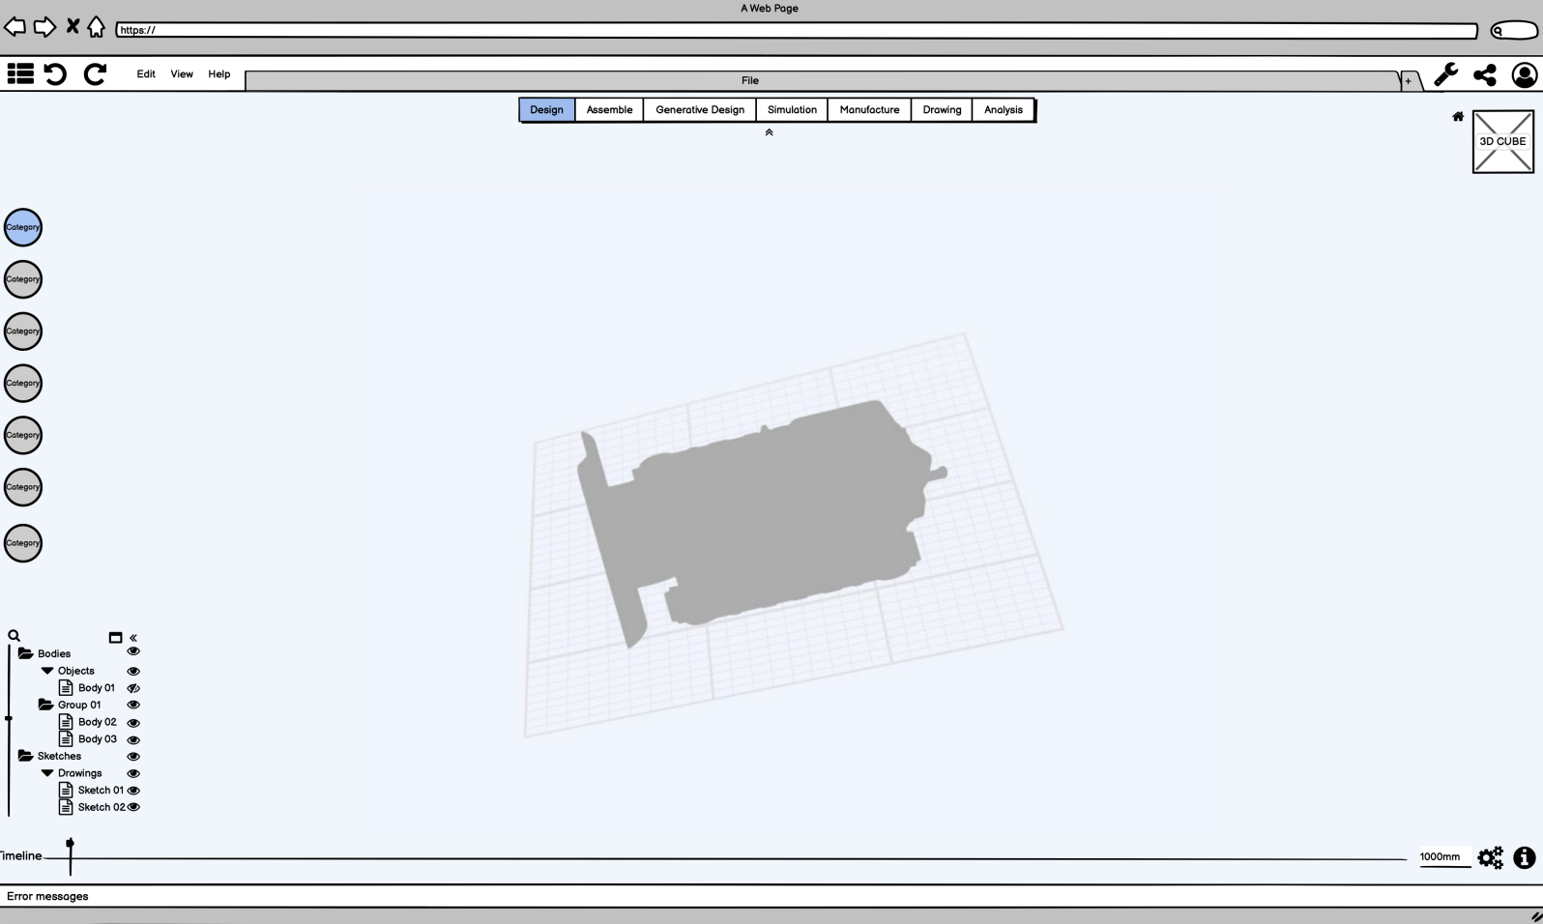Image resolution: width=1543 pixels, height=924 pixels.
Task: Open the View menu
Action: pos(182,74)
